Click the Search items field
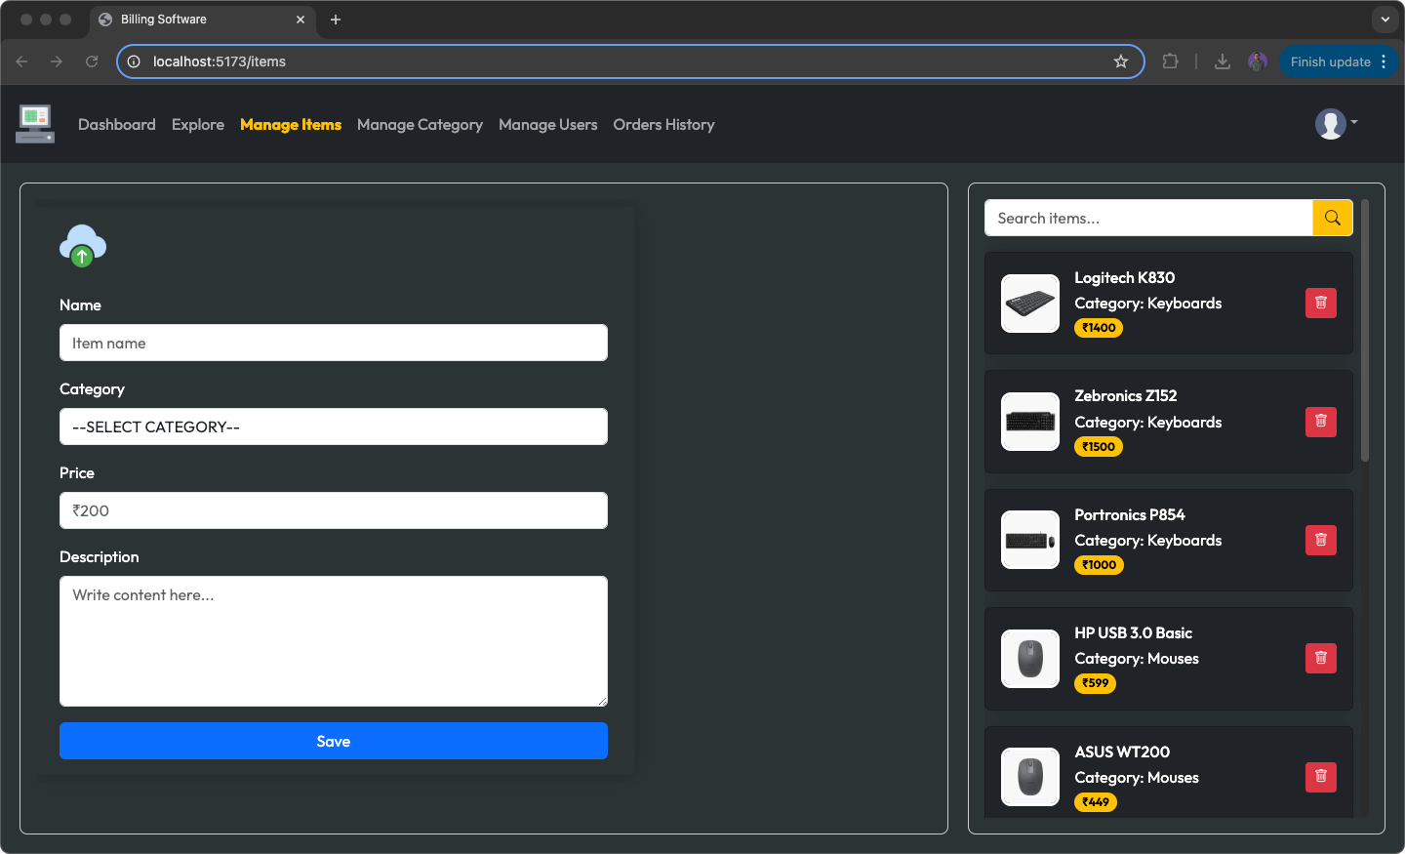1405x854 pixels. (1148, 218)
